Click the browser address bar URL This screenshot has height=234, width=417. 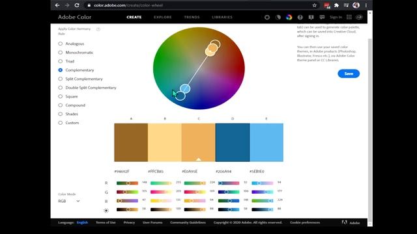point(128,5)
